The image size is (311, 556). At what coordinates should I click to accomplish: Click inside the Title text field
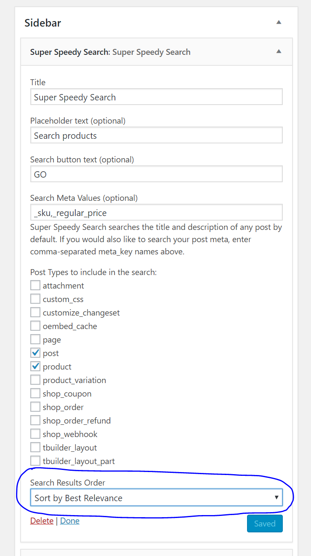coord(156,97)
